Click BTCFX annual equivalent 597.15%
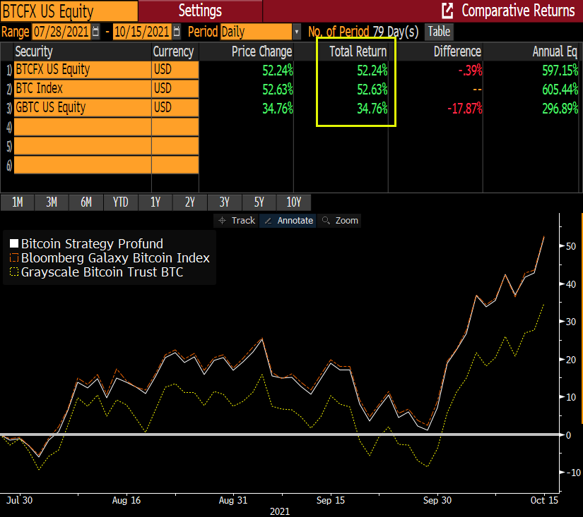The image size is (583, 517). 560,70
